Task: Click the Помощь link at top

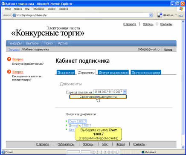Action: (148, 24)
